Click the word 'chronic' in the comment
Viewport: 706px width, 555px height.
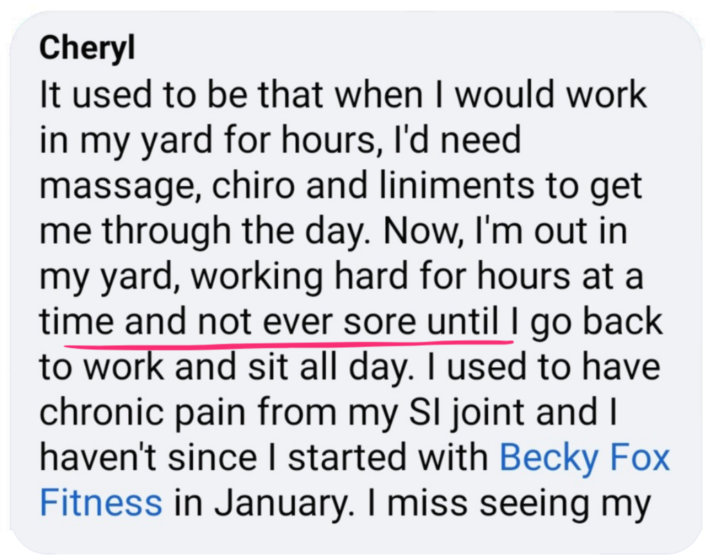(101, 412)
